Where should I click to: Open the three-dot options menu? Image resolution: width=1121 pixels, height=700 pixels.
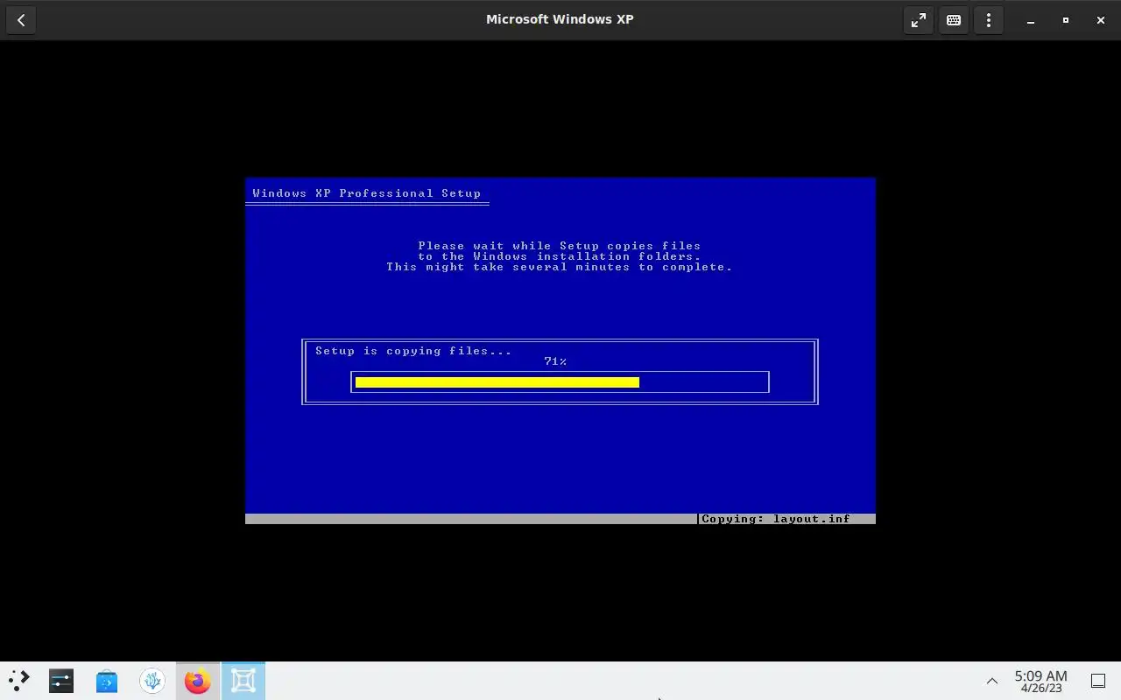click(x=989, y=19)
